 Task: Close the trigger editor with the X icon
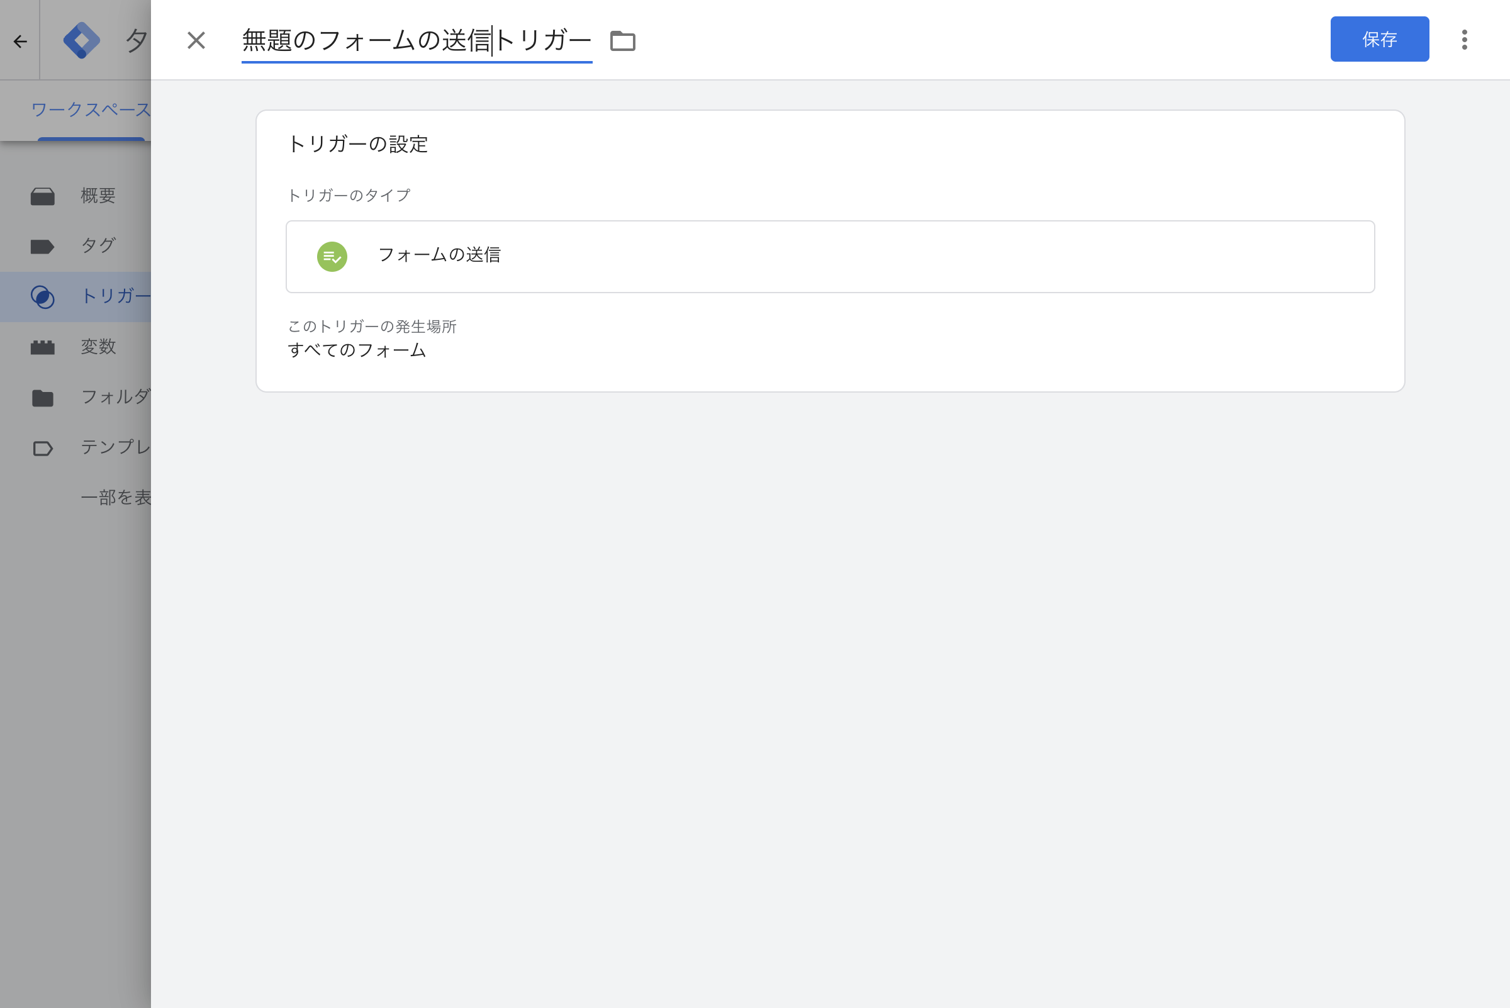(196, 40)
